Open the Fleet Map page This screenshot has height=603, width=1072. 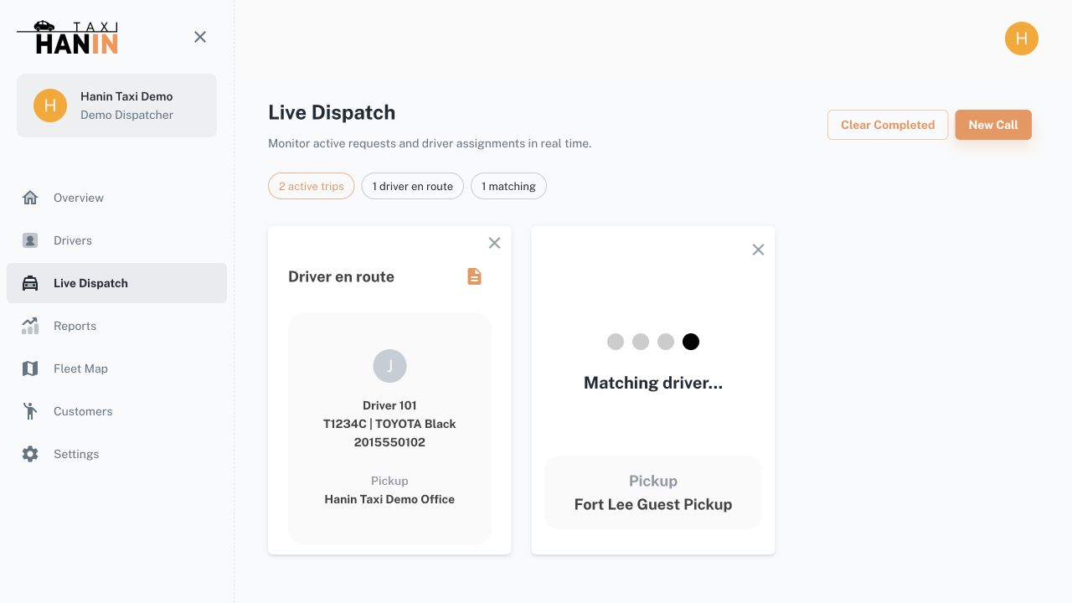coord(116,368)
